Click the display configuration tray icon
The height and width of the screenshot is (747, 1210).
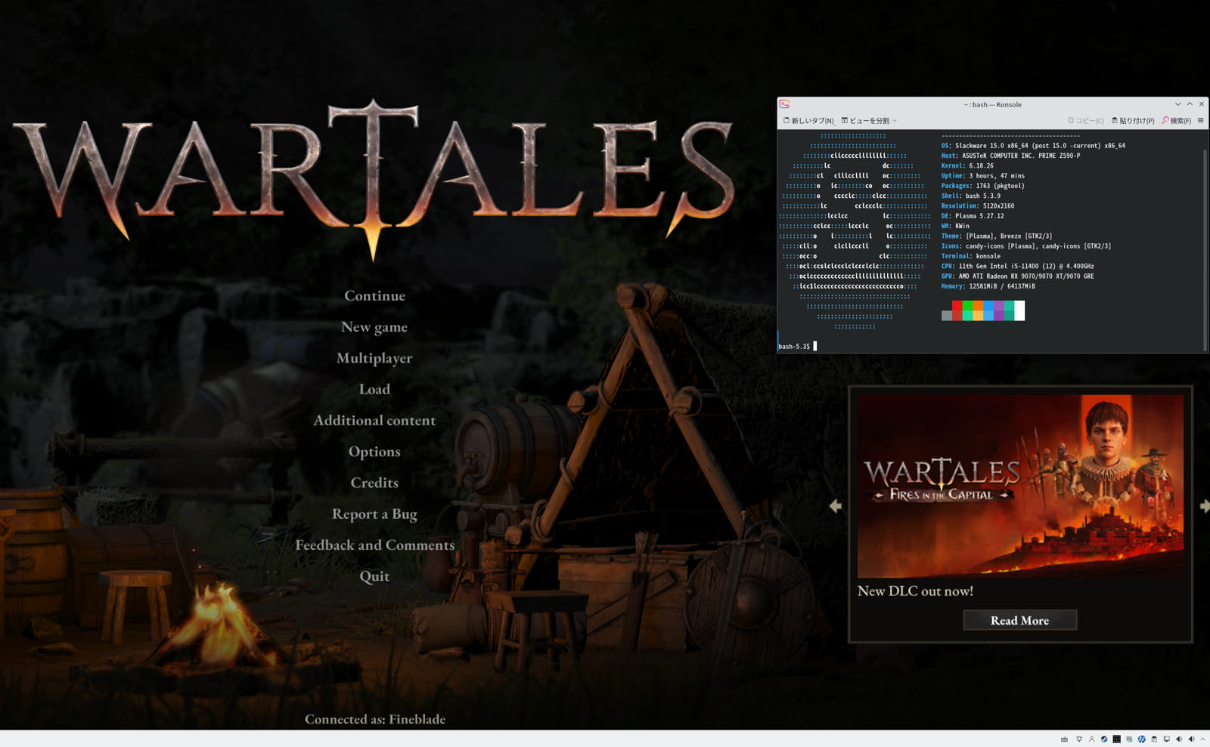click(1167, 739)
